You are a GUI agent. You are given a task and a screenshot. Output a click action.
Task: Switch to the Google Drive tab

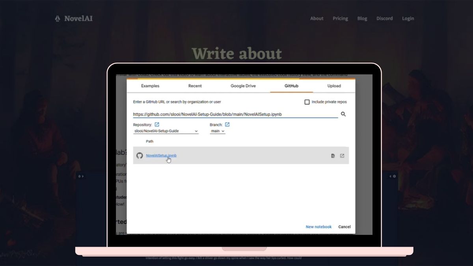(x=243, y=86)
